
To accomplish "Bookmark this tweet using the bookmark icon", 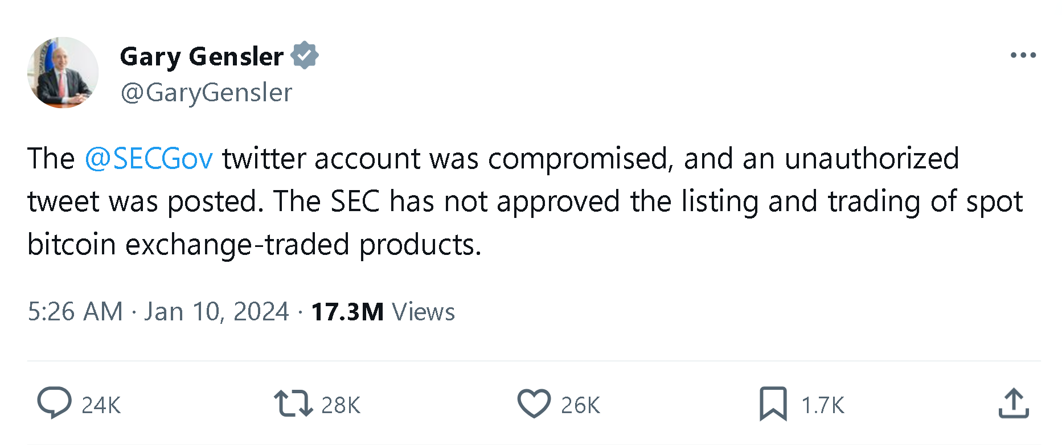I will pos(773,403).
